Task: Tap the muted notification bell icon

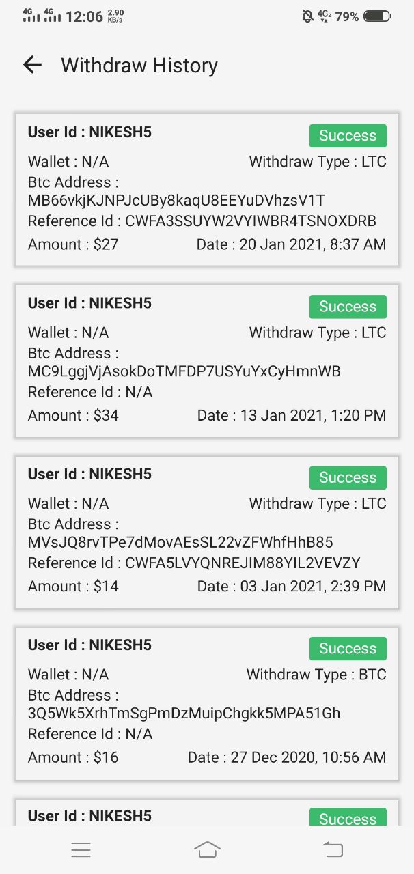Action: [307, 16]
